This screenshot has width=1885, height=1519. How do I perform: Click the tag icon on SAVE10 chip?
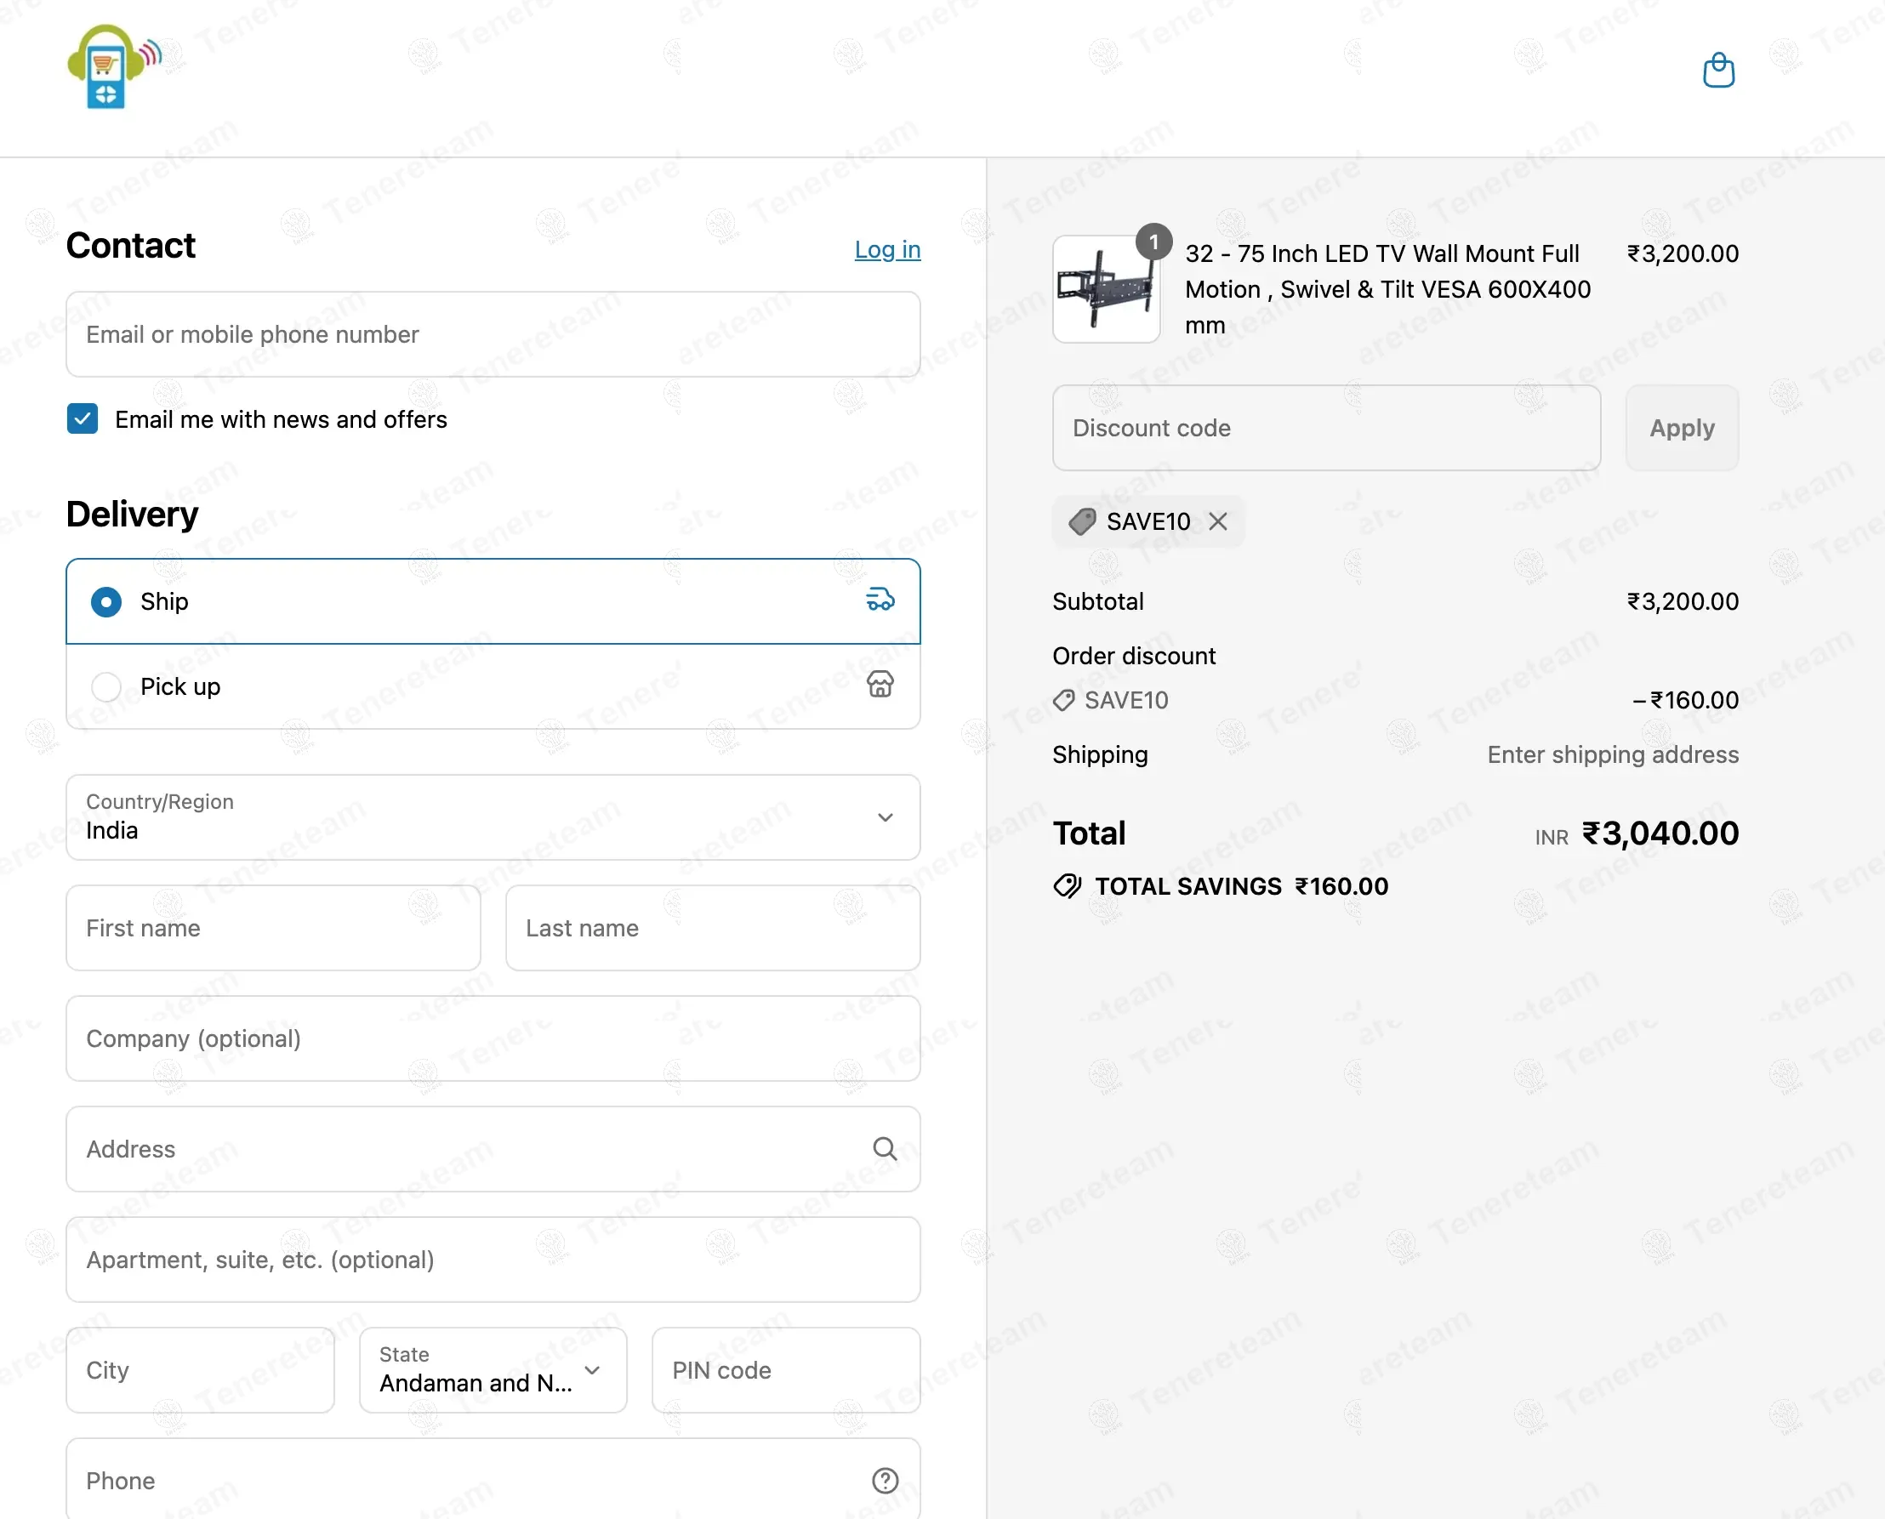click(1082, 521)
